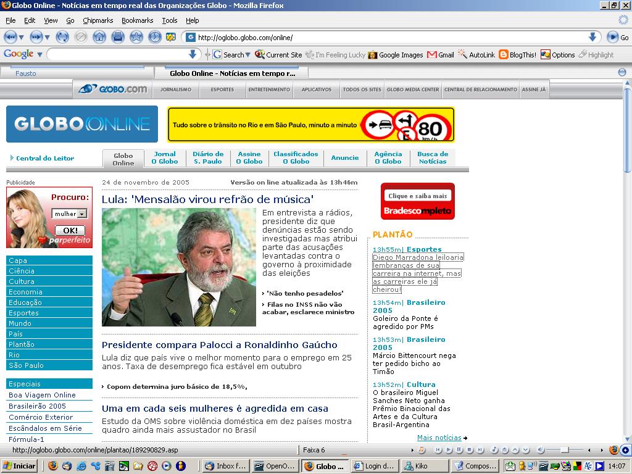Viewport: 632px width, 474px height.
Task: Click the music player Next track button
Action: pyautogui.click(x=480, y=450)
